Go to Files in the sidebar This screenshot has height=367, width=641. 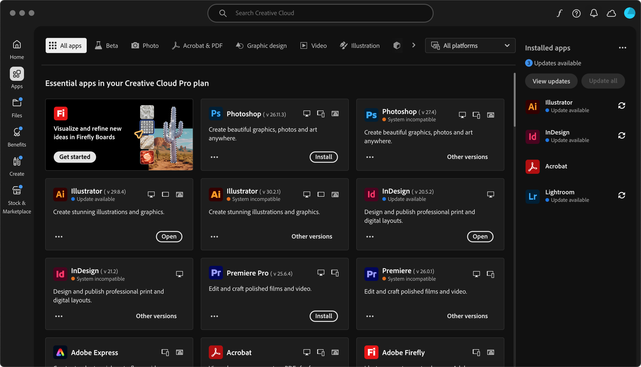point(17,108)
